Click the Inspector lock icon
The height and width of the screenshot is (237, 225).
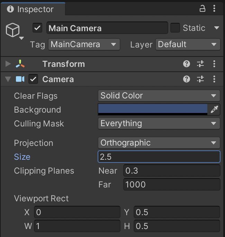pos(203,9)
